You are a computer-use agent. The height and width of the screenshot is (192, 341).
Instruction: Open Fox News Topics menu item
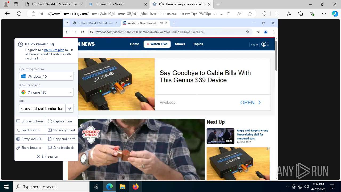coord(198,44)
